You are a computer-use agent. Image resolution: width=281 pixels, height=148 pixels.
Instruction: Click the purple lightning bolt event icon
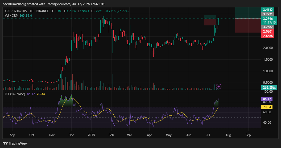(x=219, y=87)
